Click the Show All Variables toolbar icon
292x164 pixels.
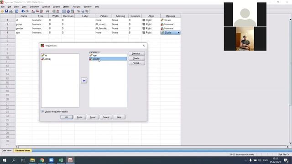tap(87, 11)
